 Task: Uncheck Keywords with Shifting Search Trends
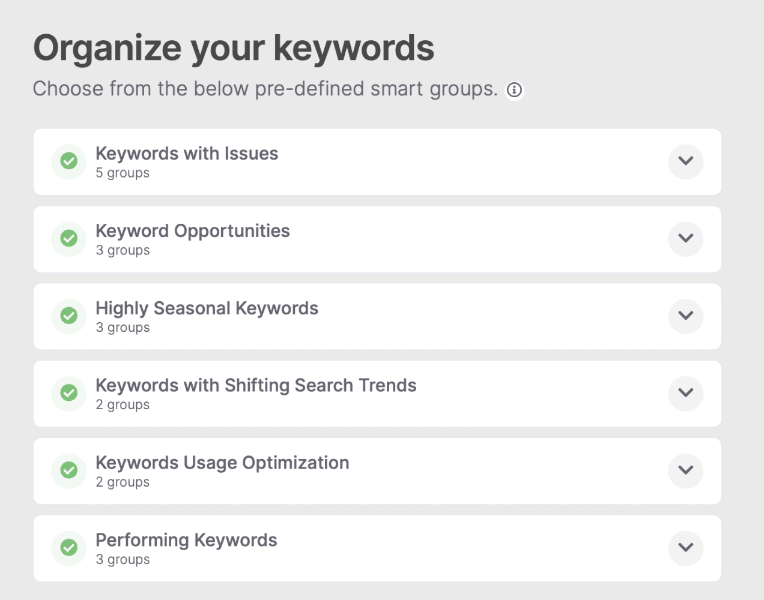tap(69, 393)
